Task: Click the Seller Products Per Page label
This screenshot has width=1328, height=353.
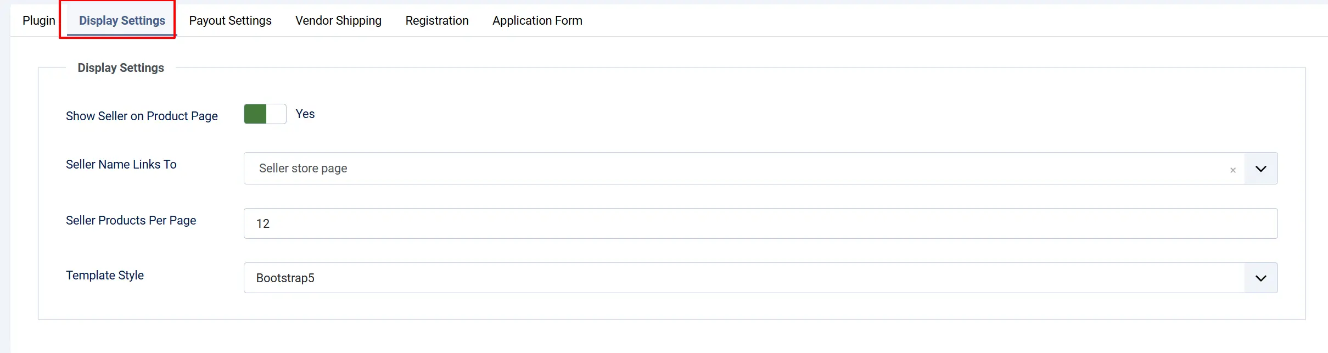Action: (x=131, y=221)
